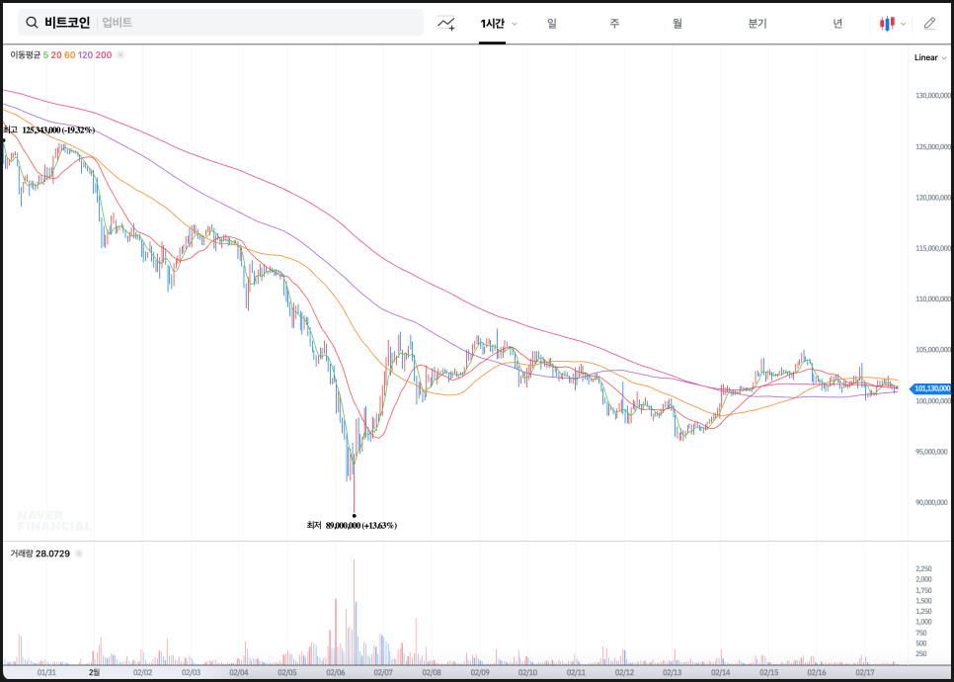This screenshot has height=682, width=954.
Task: Select the 년 yearly timeframe
Action: 837,23
